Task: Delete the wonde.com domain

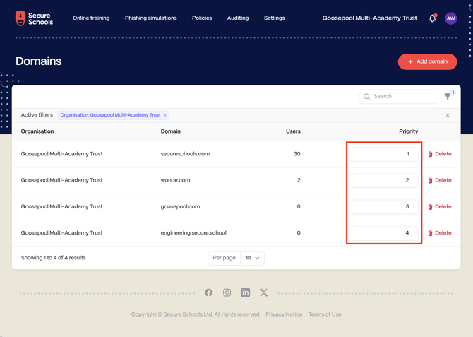Action: click(439, 180)
